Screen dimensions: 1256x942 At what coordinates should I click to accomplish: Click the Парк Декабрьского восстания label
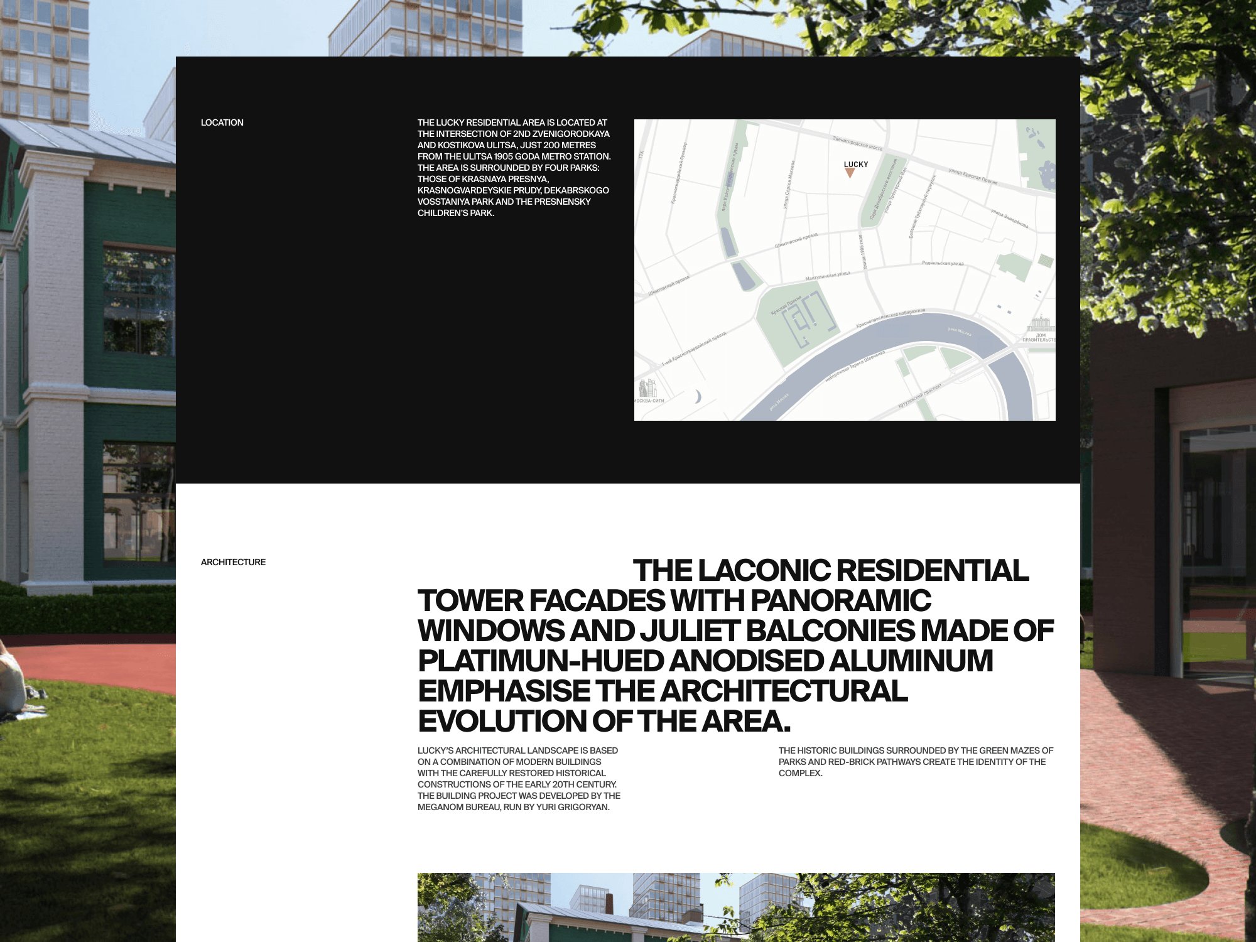coord(883,190)
